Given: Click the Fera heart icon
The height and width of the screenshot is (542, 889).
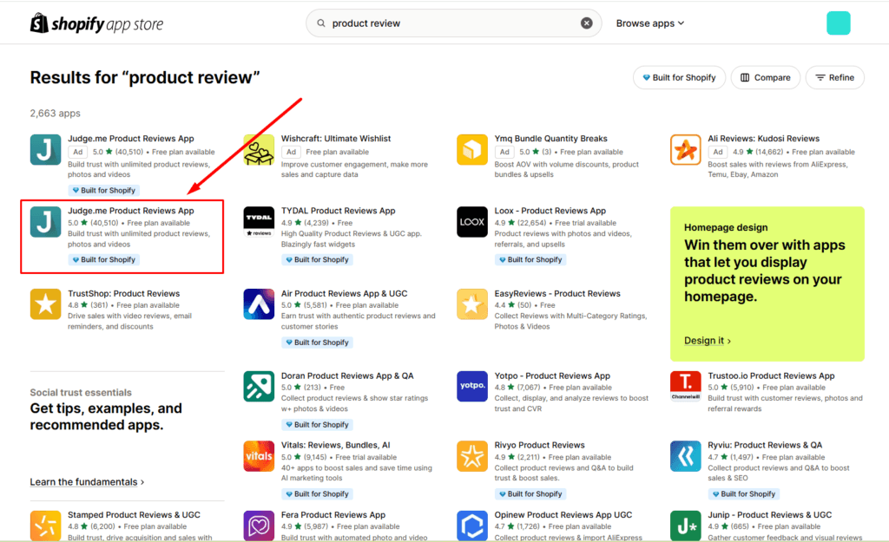Looking at the screenshot, I should (259, 526).
